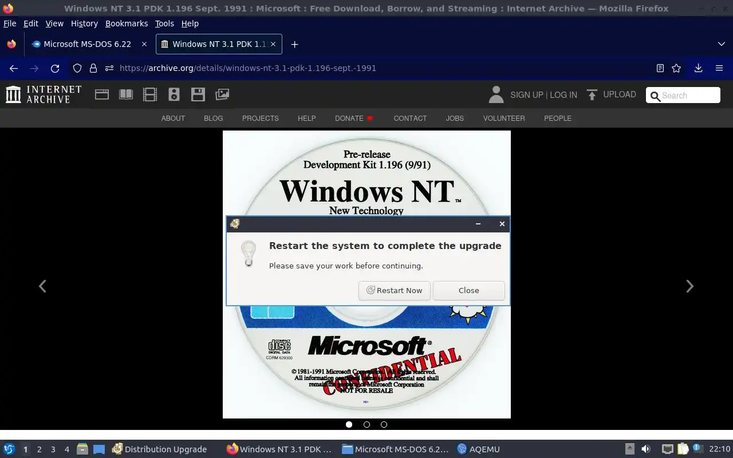Open the Software floppy disk icon
This screenshot has height=458, width=733.
[x=198, y=94]
